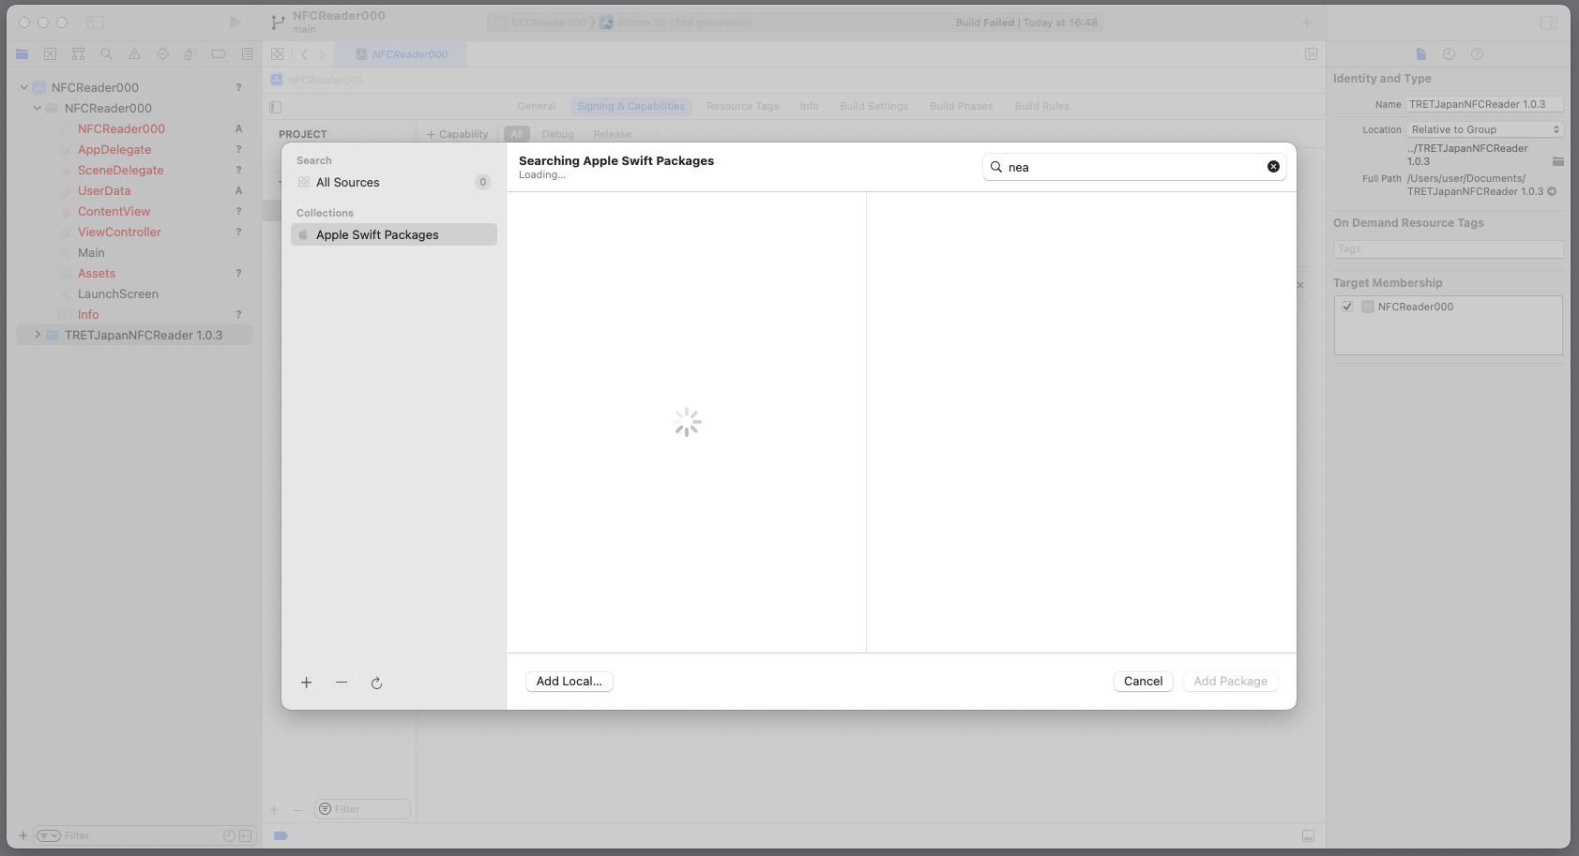The image size is (1579, 856).
Task: Open the File inspector icon
Action: point(1421,54)
